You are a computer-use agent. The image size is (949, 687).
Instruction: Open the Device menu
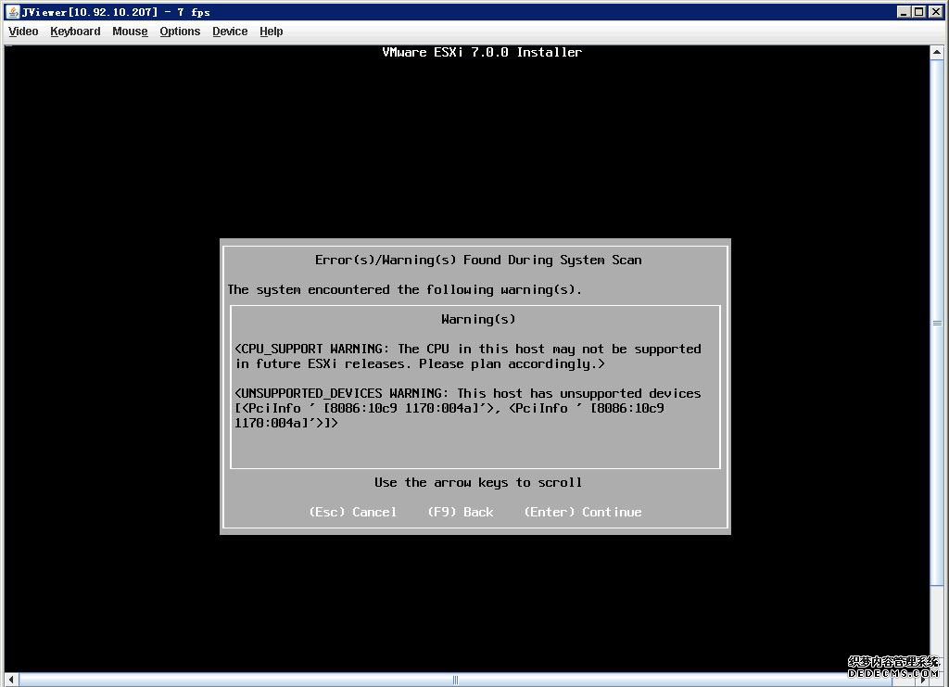tap(229, 31)
